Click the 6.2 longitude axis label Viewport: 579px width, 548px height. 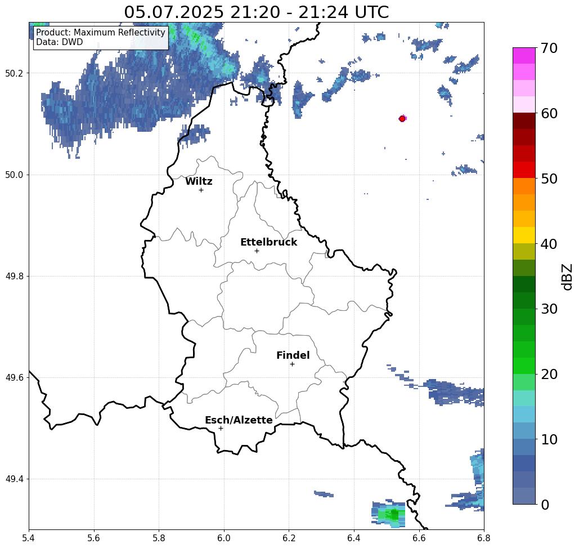[289, 538]
